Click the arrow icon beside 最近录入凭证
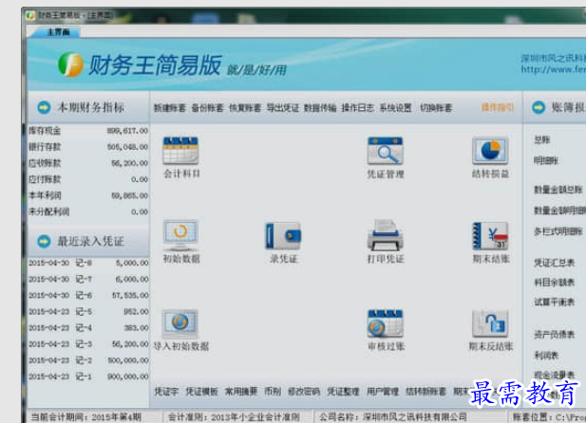Viewport: 586px width, 423px height. click(44, 241)
